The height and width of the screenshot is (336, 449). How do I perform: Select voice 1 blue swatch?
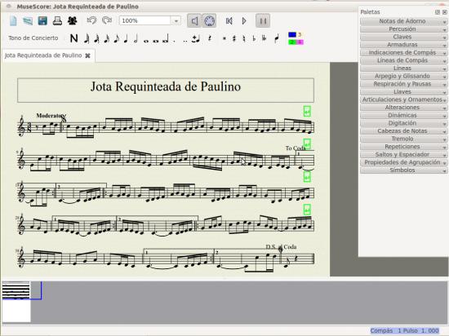click(x=292, y=34)
